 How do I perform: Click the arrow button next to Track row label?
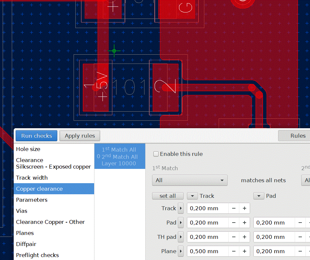click(x=181, y=208)
